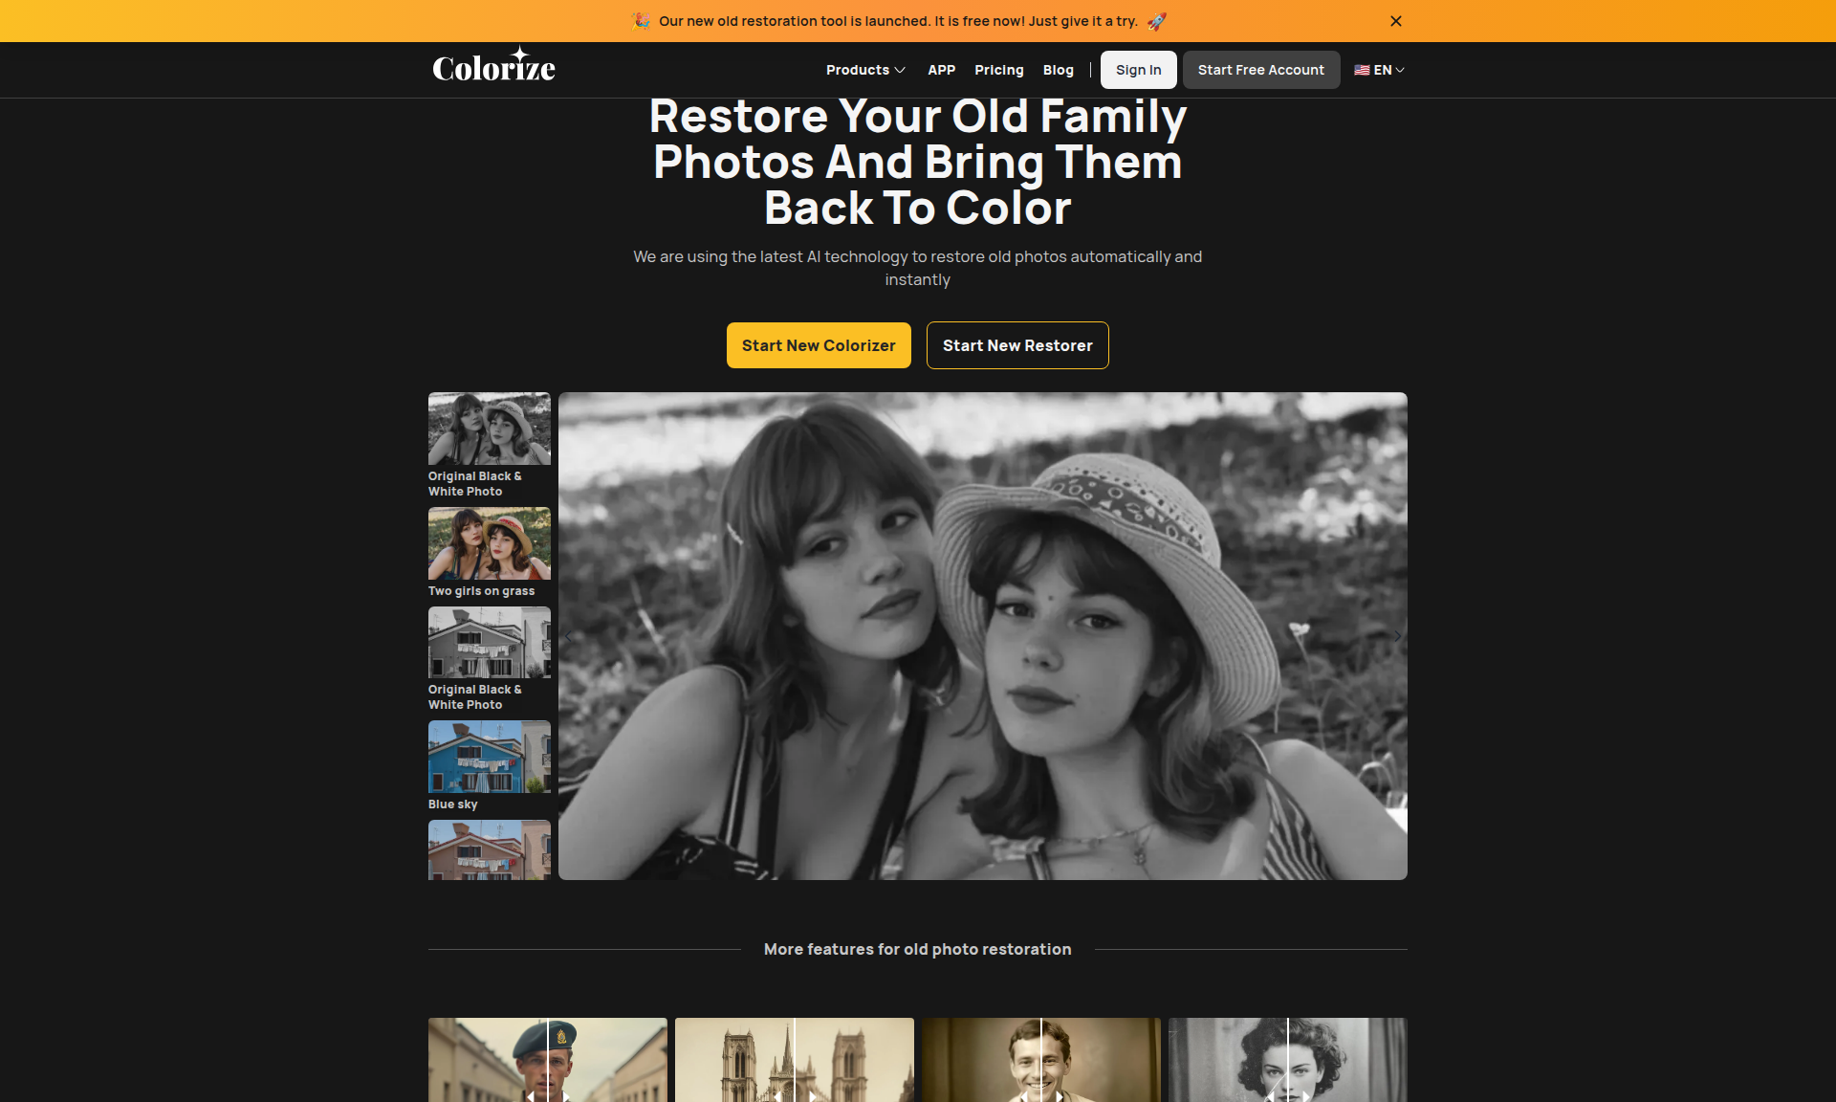Open the Blog link
This screenshot has height=1102, width=1836.
click(x=1058, y=70)
